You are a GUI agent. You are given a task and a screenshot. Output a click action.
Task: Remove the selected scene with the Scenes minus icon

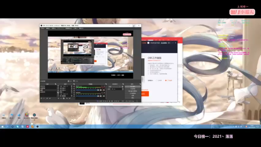click(44, 98)
